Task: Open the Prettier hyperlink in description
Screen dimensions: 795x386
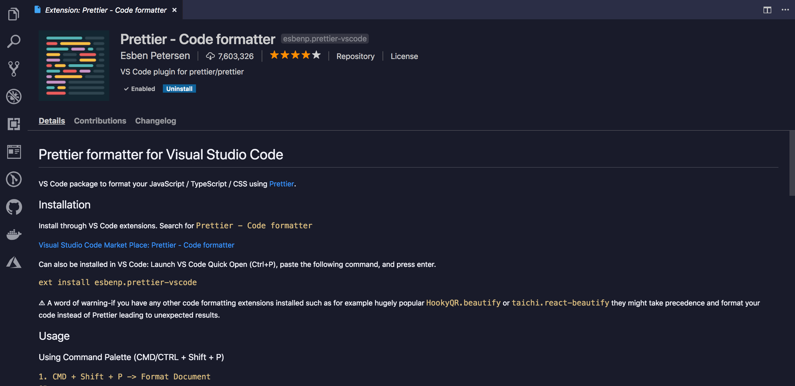Action: [281, 184]
